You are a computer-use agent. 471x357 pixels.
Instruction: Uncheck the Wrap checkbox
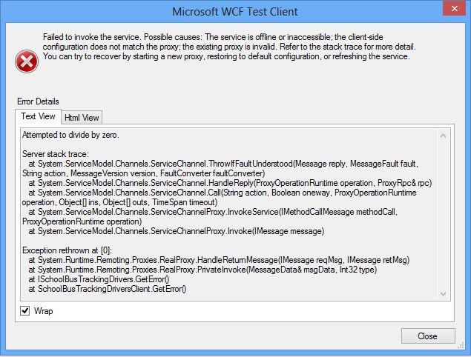25,310
